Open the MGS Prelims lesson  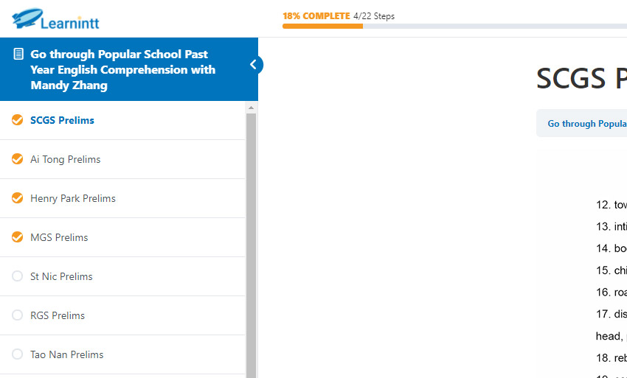coord(122,238)
